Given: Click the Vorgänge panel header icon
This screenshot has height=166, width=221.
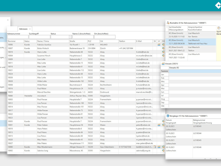Looking at the screenshot, I should (x=168, y=116).
